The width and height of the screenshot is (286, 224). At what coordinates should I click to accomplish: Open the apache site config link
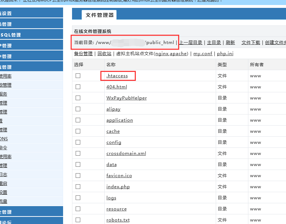coord(178,54)
